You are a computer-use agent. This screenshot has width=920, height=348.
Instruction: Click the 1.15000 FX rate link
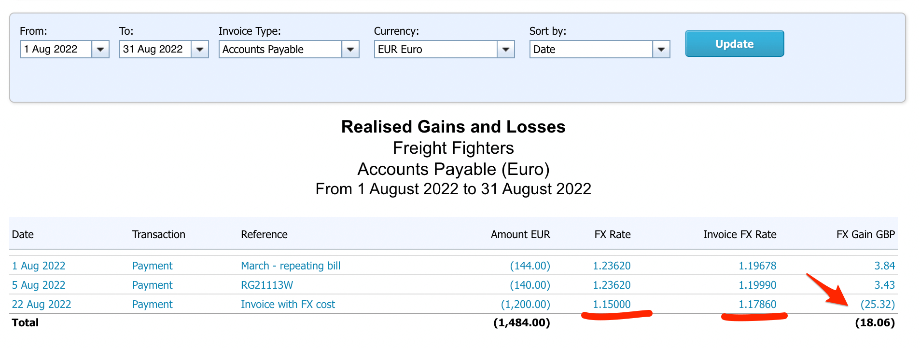coord(612,305)
